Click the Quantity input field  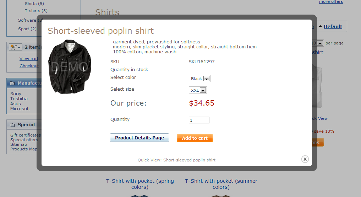(199, 120)
